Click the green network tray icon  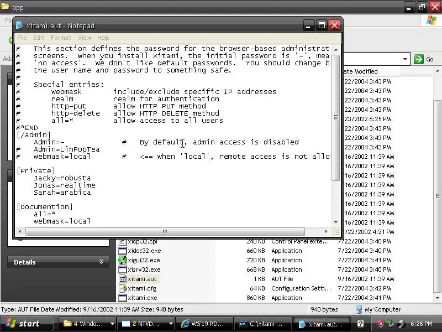(391, 324)
